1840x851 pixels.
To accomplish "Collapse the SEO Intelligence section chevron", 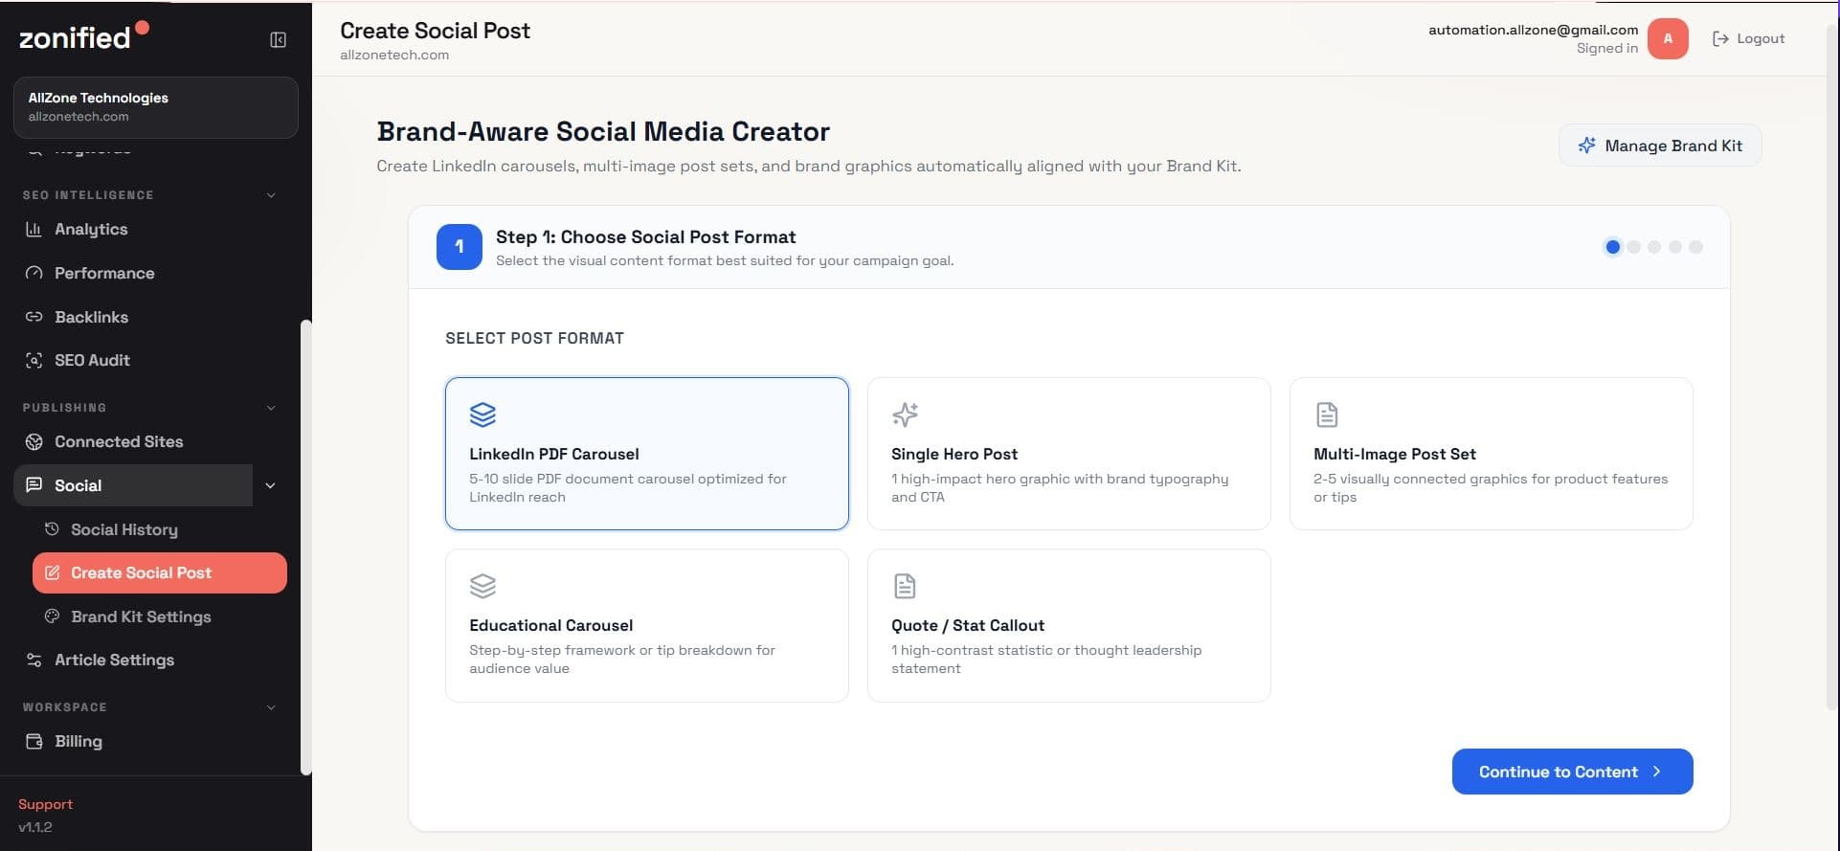I will pos(271,195).
